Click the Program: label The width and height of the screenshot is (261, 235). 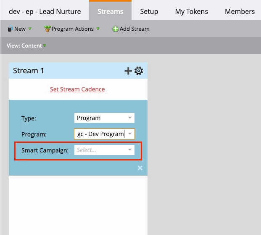(x=34, y=134)
